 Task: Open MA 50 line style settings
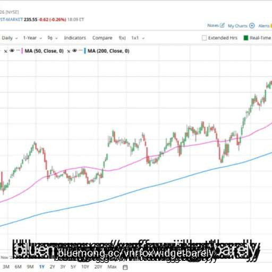click(18, 50)
